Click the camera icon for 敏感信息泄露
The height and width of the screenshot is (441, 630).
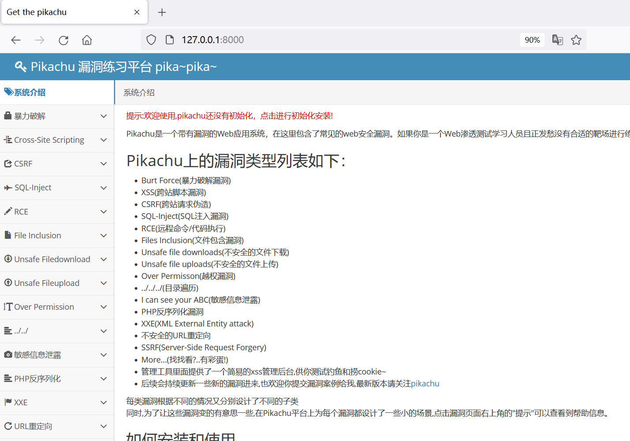coord(8,354)
